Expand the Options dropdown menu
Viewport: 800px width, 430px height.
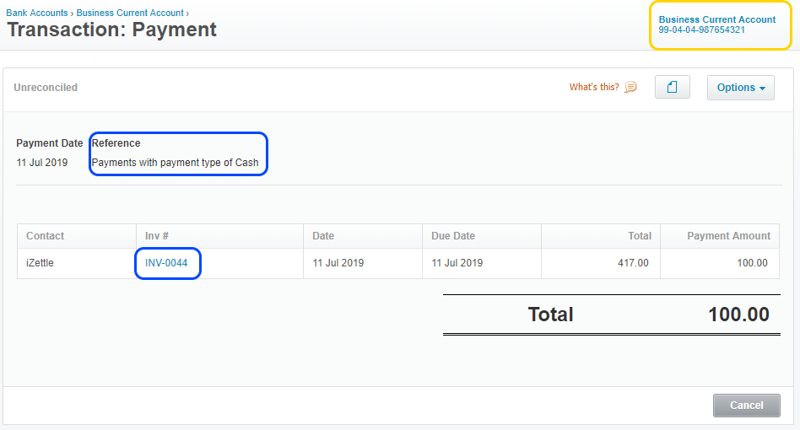tap(740, 88)
